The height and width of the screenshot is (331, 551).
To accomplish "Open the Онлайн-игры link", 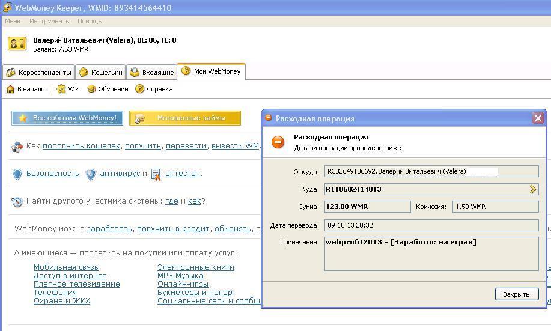I will click(x=183, y=284).
